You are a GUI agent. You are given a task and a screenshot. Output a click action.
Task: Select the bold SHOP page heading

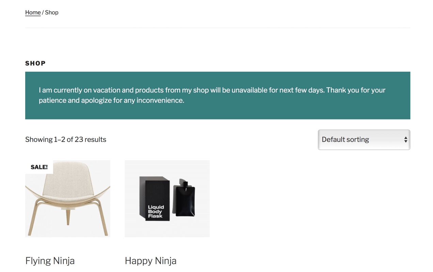[35, 63]
